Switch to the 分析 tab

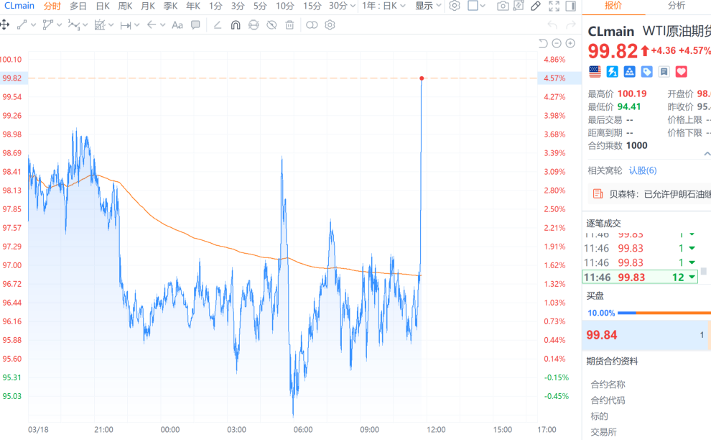coord(676,6)
